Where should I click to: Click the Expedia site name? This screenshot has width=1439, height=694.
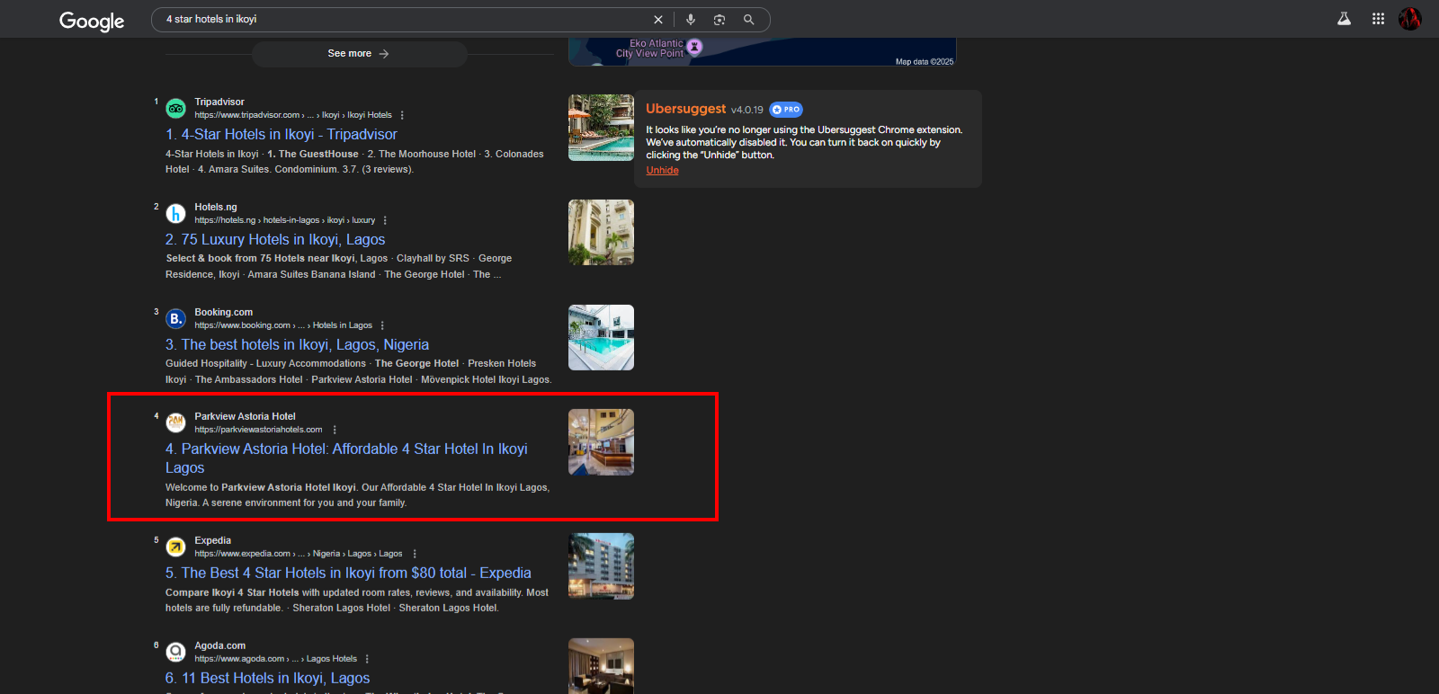coord(213,540)
